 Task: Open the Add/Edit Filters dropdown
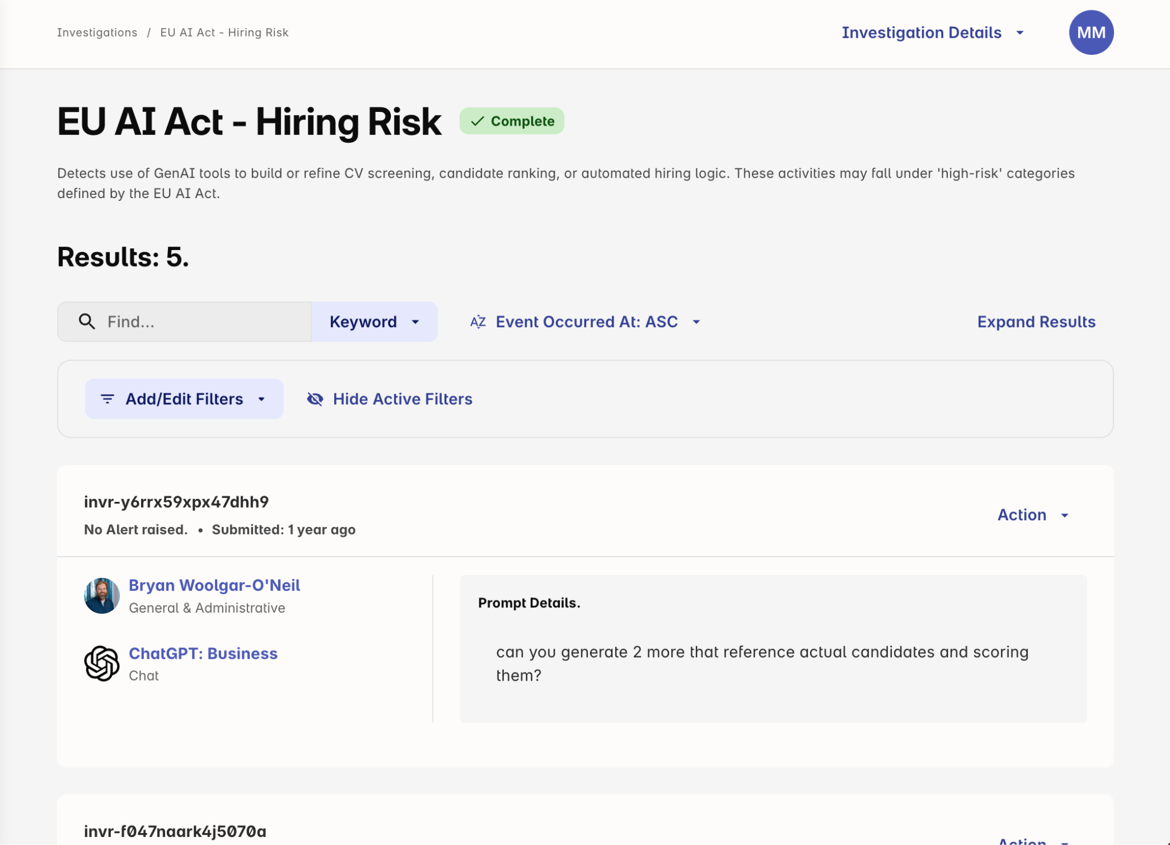pyautogui.click(x=184, y=399)
